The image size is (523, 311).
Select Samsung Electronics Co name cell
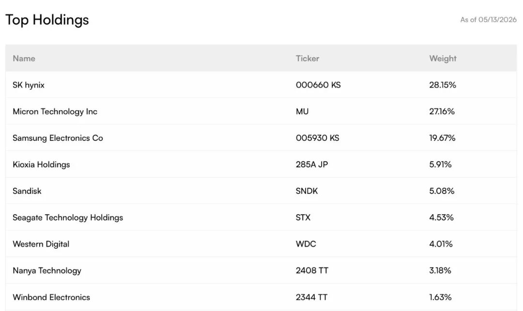[58, 138]
